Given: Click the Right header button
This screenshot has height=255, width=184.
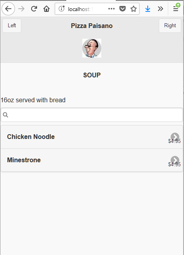Looking at the screenshot, I should pos(170,26).
